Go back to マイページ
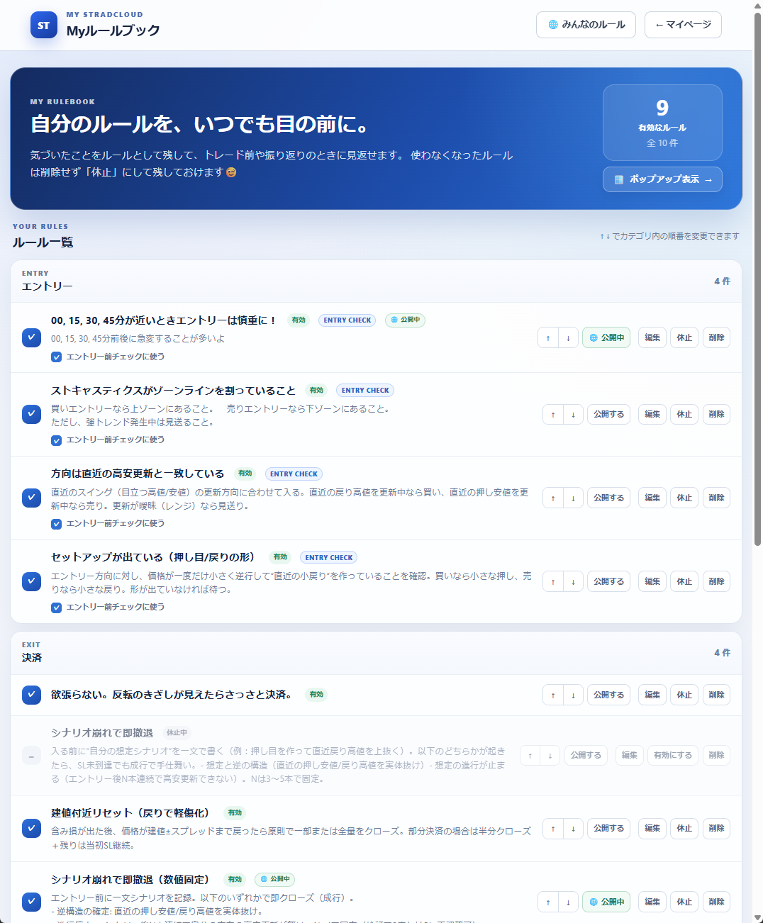 683,25
